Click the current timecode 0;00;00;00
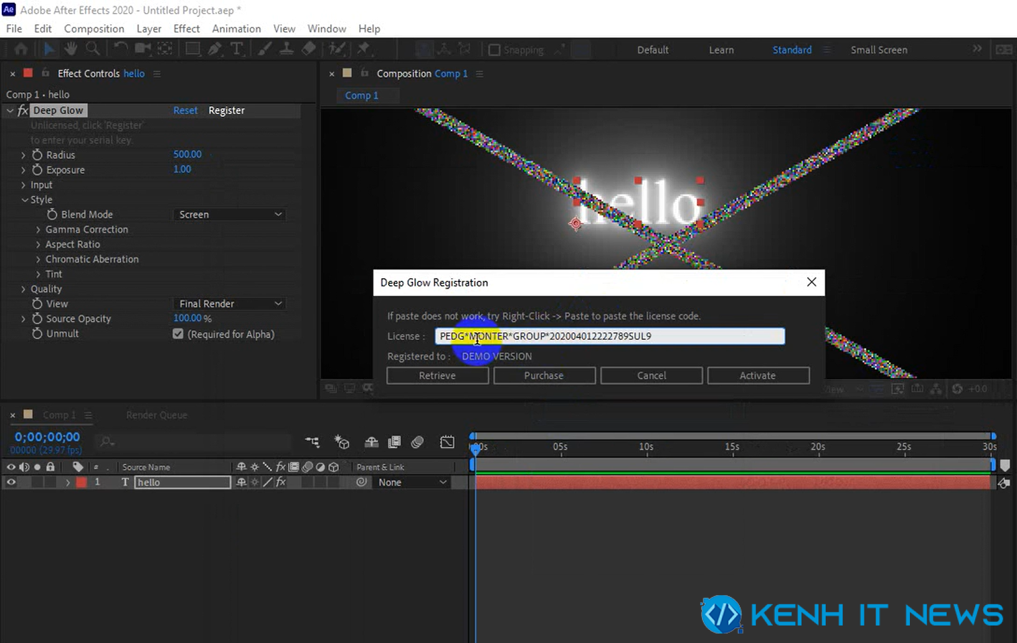The height and width of the screenshot is (643, 1017). pyautogui.click(x=47, y=437)
